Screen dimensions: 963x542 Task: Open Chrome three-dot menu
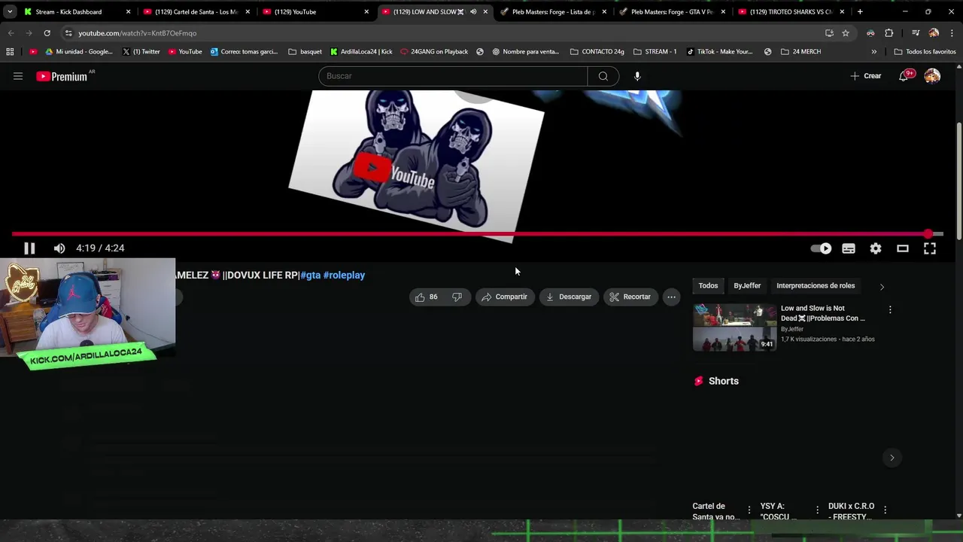pos(952,33)
